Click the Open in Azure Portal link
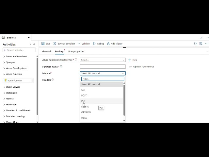 [143, 67]
